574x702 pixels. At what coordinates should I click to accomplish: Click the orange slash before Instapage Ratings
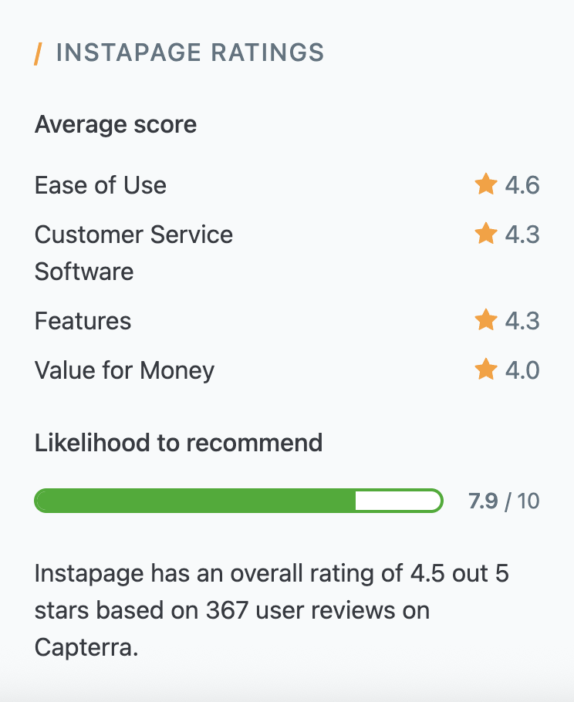pos(38,54)
